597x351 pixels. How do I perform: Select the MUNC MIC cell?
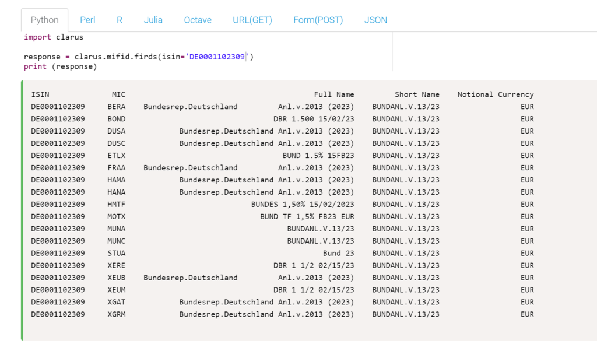pyautogui.click(x=116, y=241)
